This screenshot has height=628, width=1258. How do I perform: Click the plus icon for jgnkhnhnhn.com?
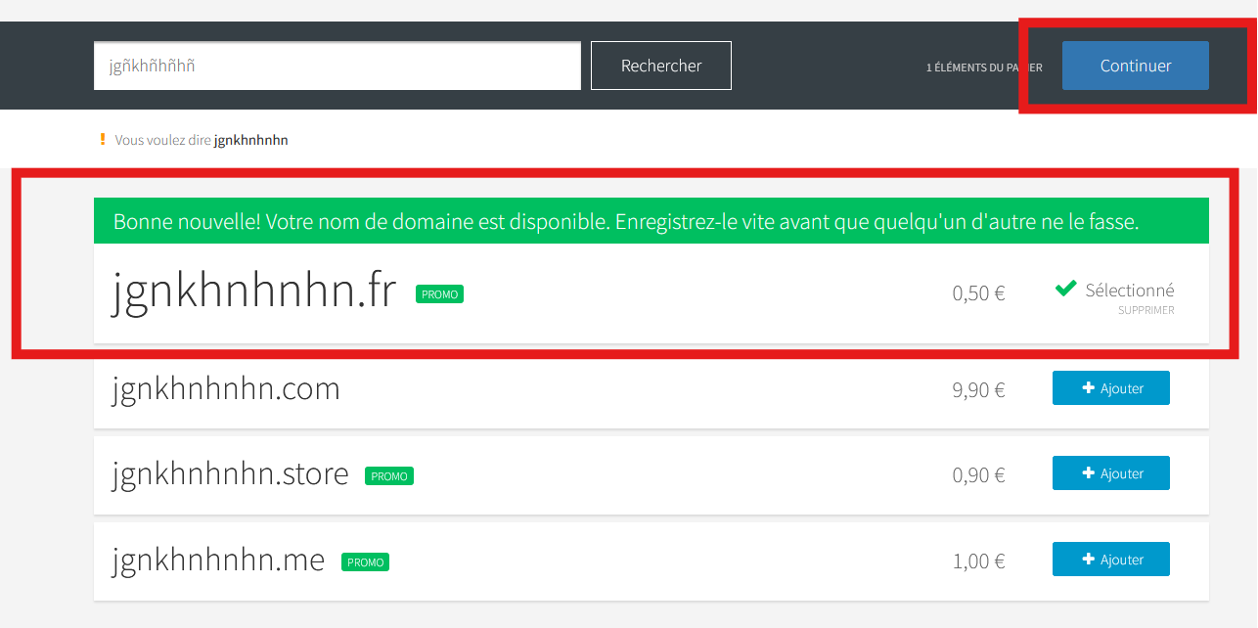[x=1088, y=388]
